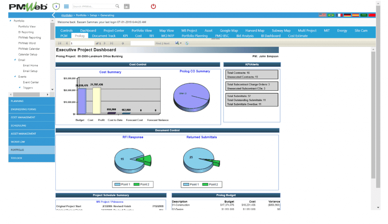Click the search magnifier icon
Viewport: 388px width, 224px height.
(x=117, y=6)
